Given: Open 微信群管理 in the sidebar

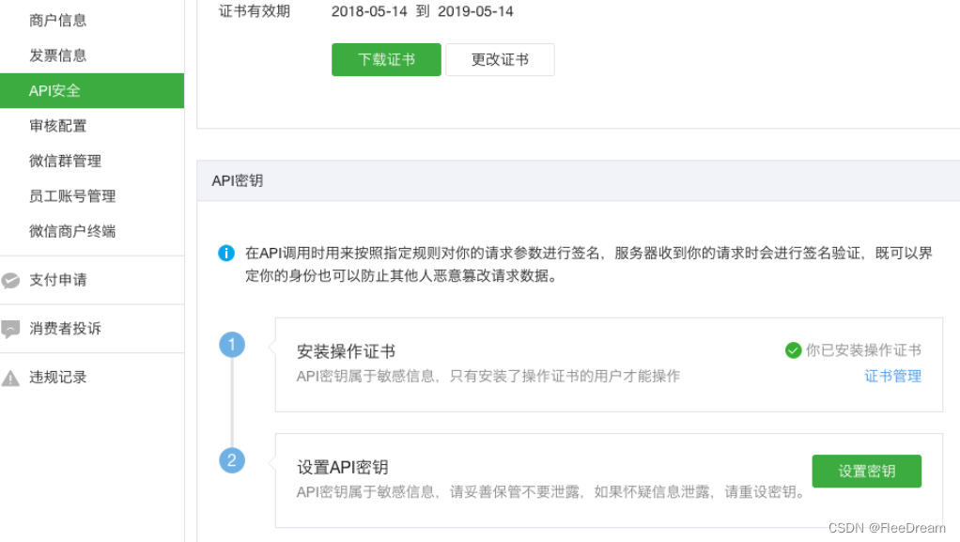Looking at the screenshot, I should [x=65, y=161].
